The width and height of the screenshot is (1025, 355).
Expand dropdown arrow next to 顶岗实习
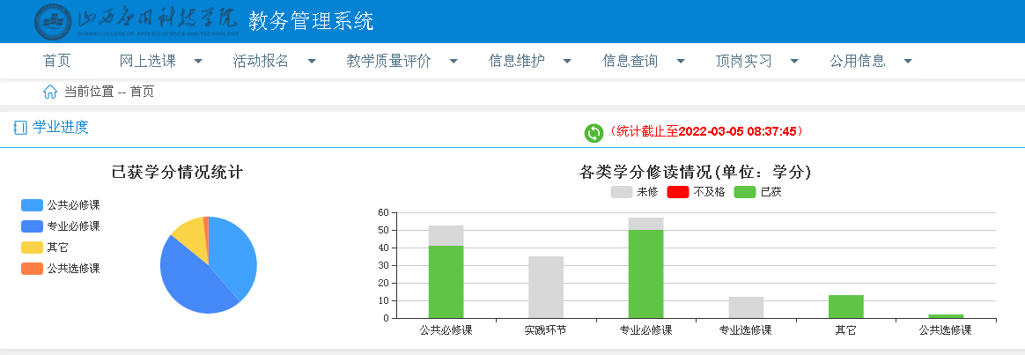coord(794,62)
